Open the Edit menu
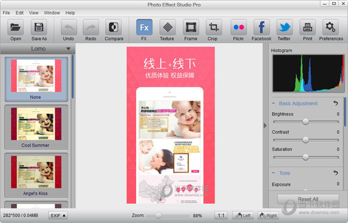 click(x=20, y=13)
